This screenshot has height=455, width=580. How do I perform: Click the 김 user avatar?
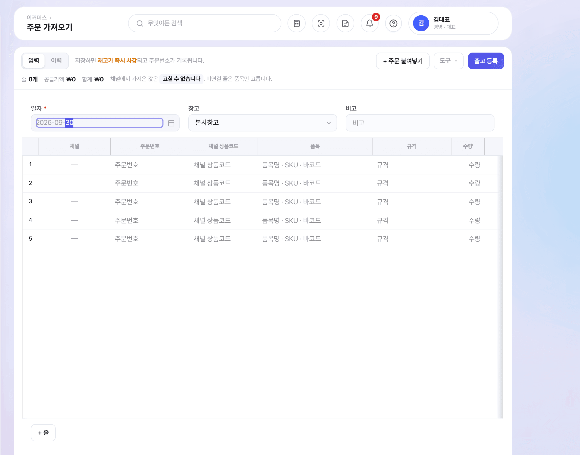click(421, 23)
